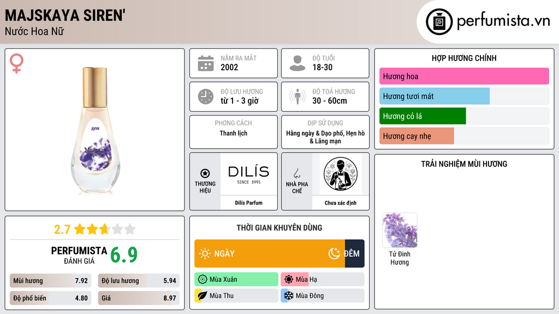The image size is (559, 314).
Task: Click the DỊP SỬ DỤNG card heading
Action: [x=325, y=123]
